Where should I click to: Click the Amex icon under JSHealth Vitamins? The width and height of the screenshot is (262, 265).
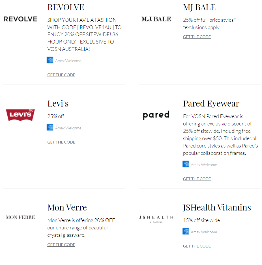point(186,231)
